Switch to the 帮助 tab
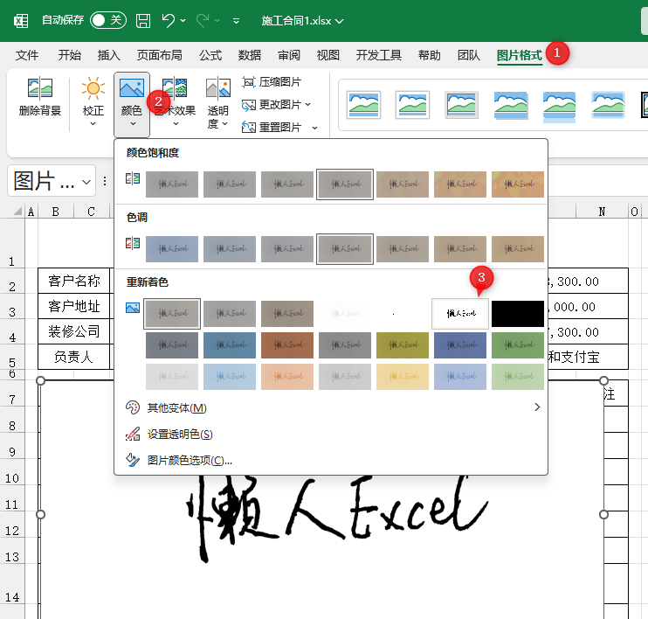Image resolution: width=648 pixels, height=619 pixels. coord(430,55)
